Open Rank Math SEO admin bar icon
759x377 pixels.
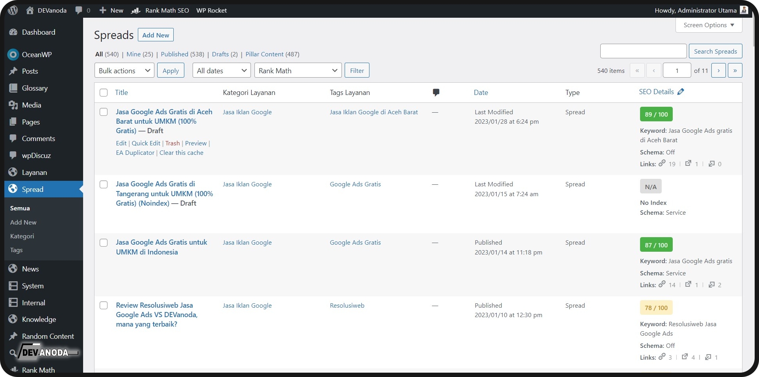136,10
